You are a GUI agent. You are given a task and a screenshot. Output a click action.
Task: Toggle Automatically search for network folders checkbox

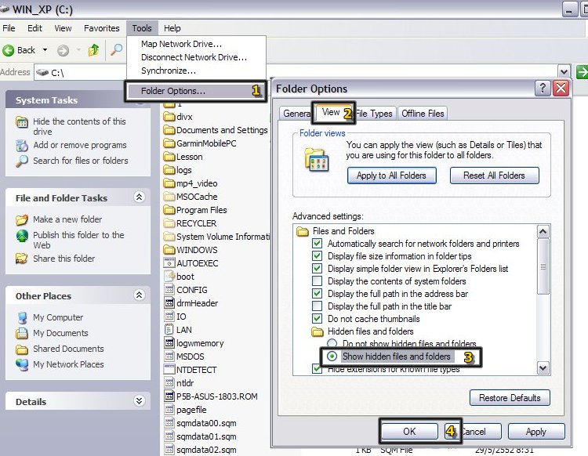[318, 244]
